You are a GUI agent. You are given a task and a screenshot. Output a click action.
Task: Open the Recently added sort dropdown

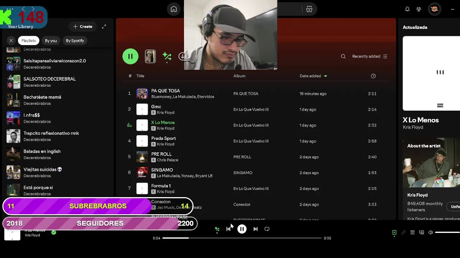pos(369,56)
